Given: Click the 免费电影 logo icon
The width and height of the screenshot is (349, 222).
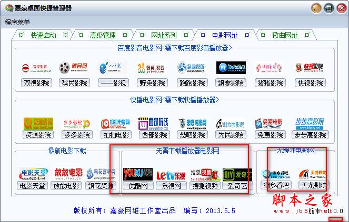Looking at the screenshot, I should point(269,124).
